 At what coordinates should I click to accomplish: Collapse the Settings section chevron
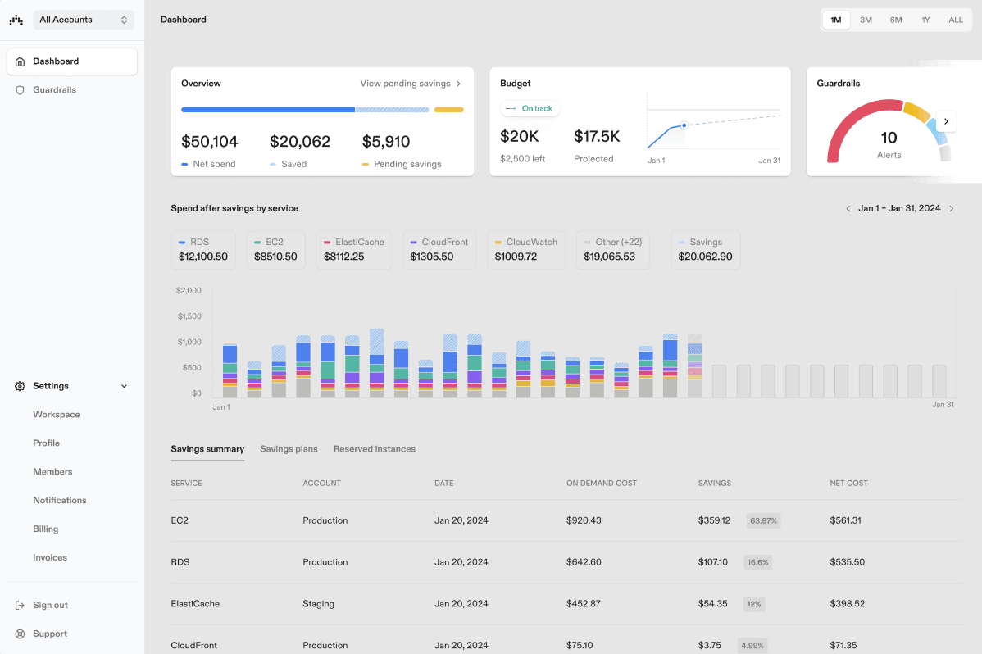coord(124,386)
